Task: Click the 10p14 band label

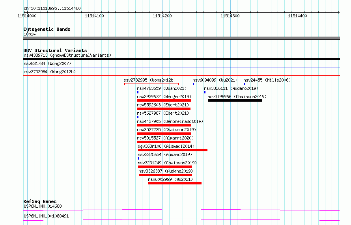Action: point(30,34)
